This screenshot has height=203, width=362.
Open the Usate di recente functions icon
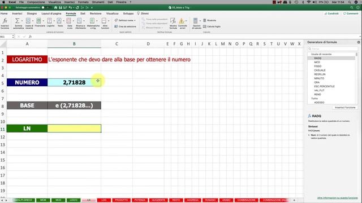pos(28,21)
